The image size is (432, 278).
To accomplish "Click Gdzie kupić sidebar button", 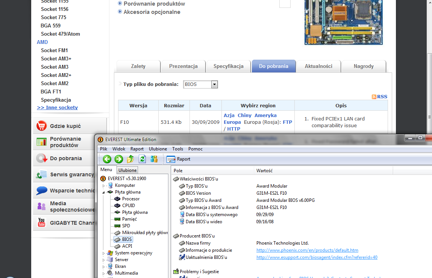I will 70,126.
